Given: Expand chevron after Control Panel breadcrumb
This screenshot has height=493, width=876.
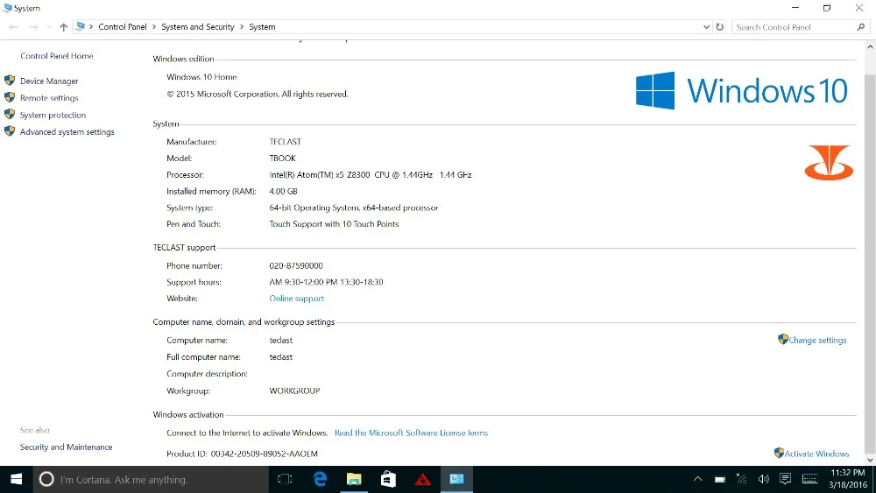Looking at the screenshot, I should (x=154, y=27).
